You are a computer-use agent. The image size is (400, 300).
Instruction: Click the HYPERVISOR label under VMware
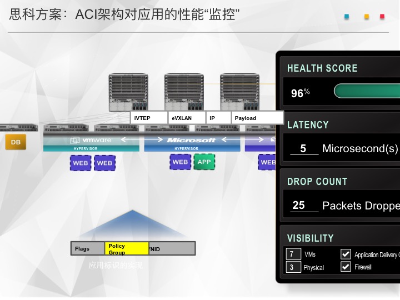pos(86,148)
